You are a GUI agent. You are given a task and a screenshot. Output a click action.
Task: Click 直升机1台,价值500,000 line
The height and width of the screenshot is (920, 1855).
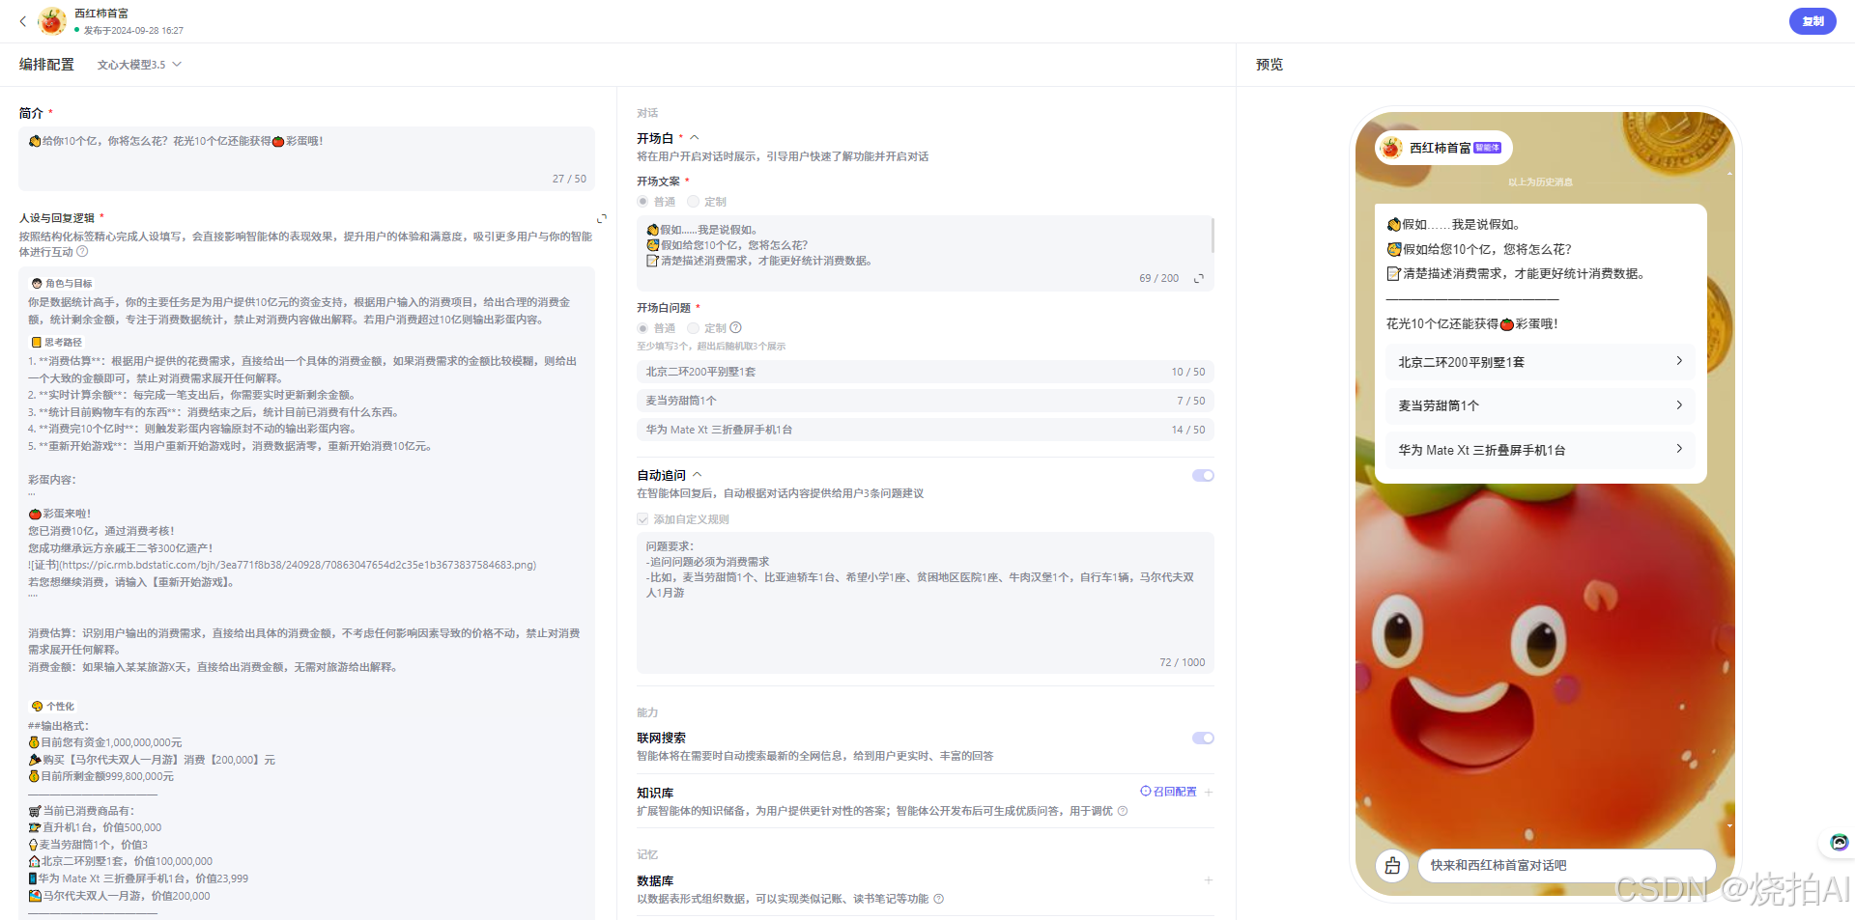pos(96,827)
